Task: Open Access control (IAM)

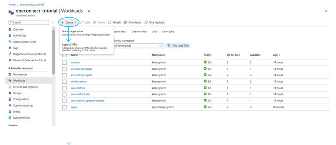Action: [24, 42]
